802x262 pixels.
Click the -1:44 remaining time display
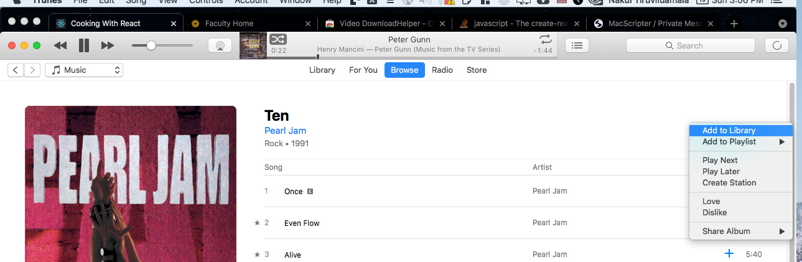click(544, 50)
